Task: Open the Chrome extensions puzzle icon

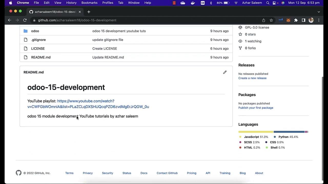Action: click(296, 20)
